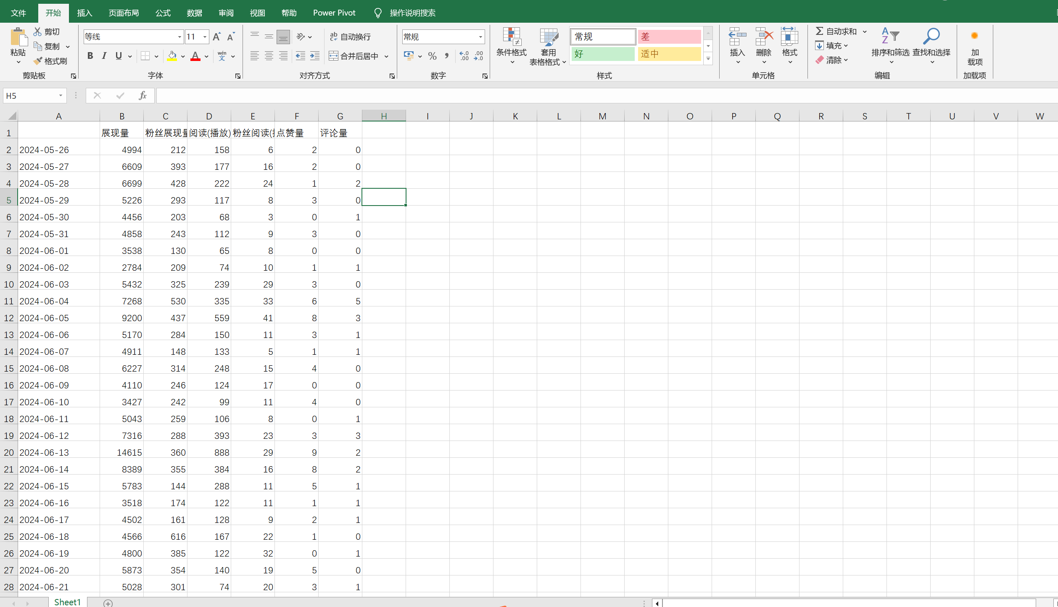1058x607 pixels.
Task: Apply the Bad (差) cell style
Action: pos(669,37)
